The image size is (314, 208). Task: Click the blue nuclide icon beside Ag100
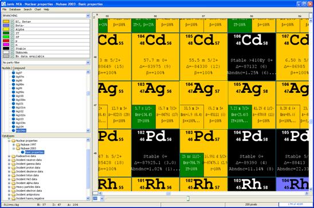13,96
